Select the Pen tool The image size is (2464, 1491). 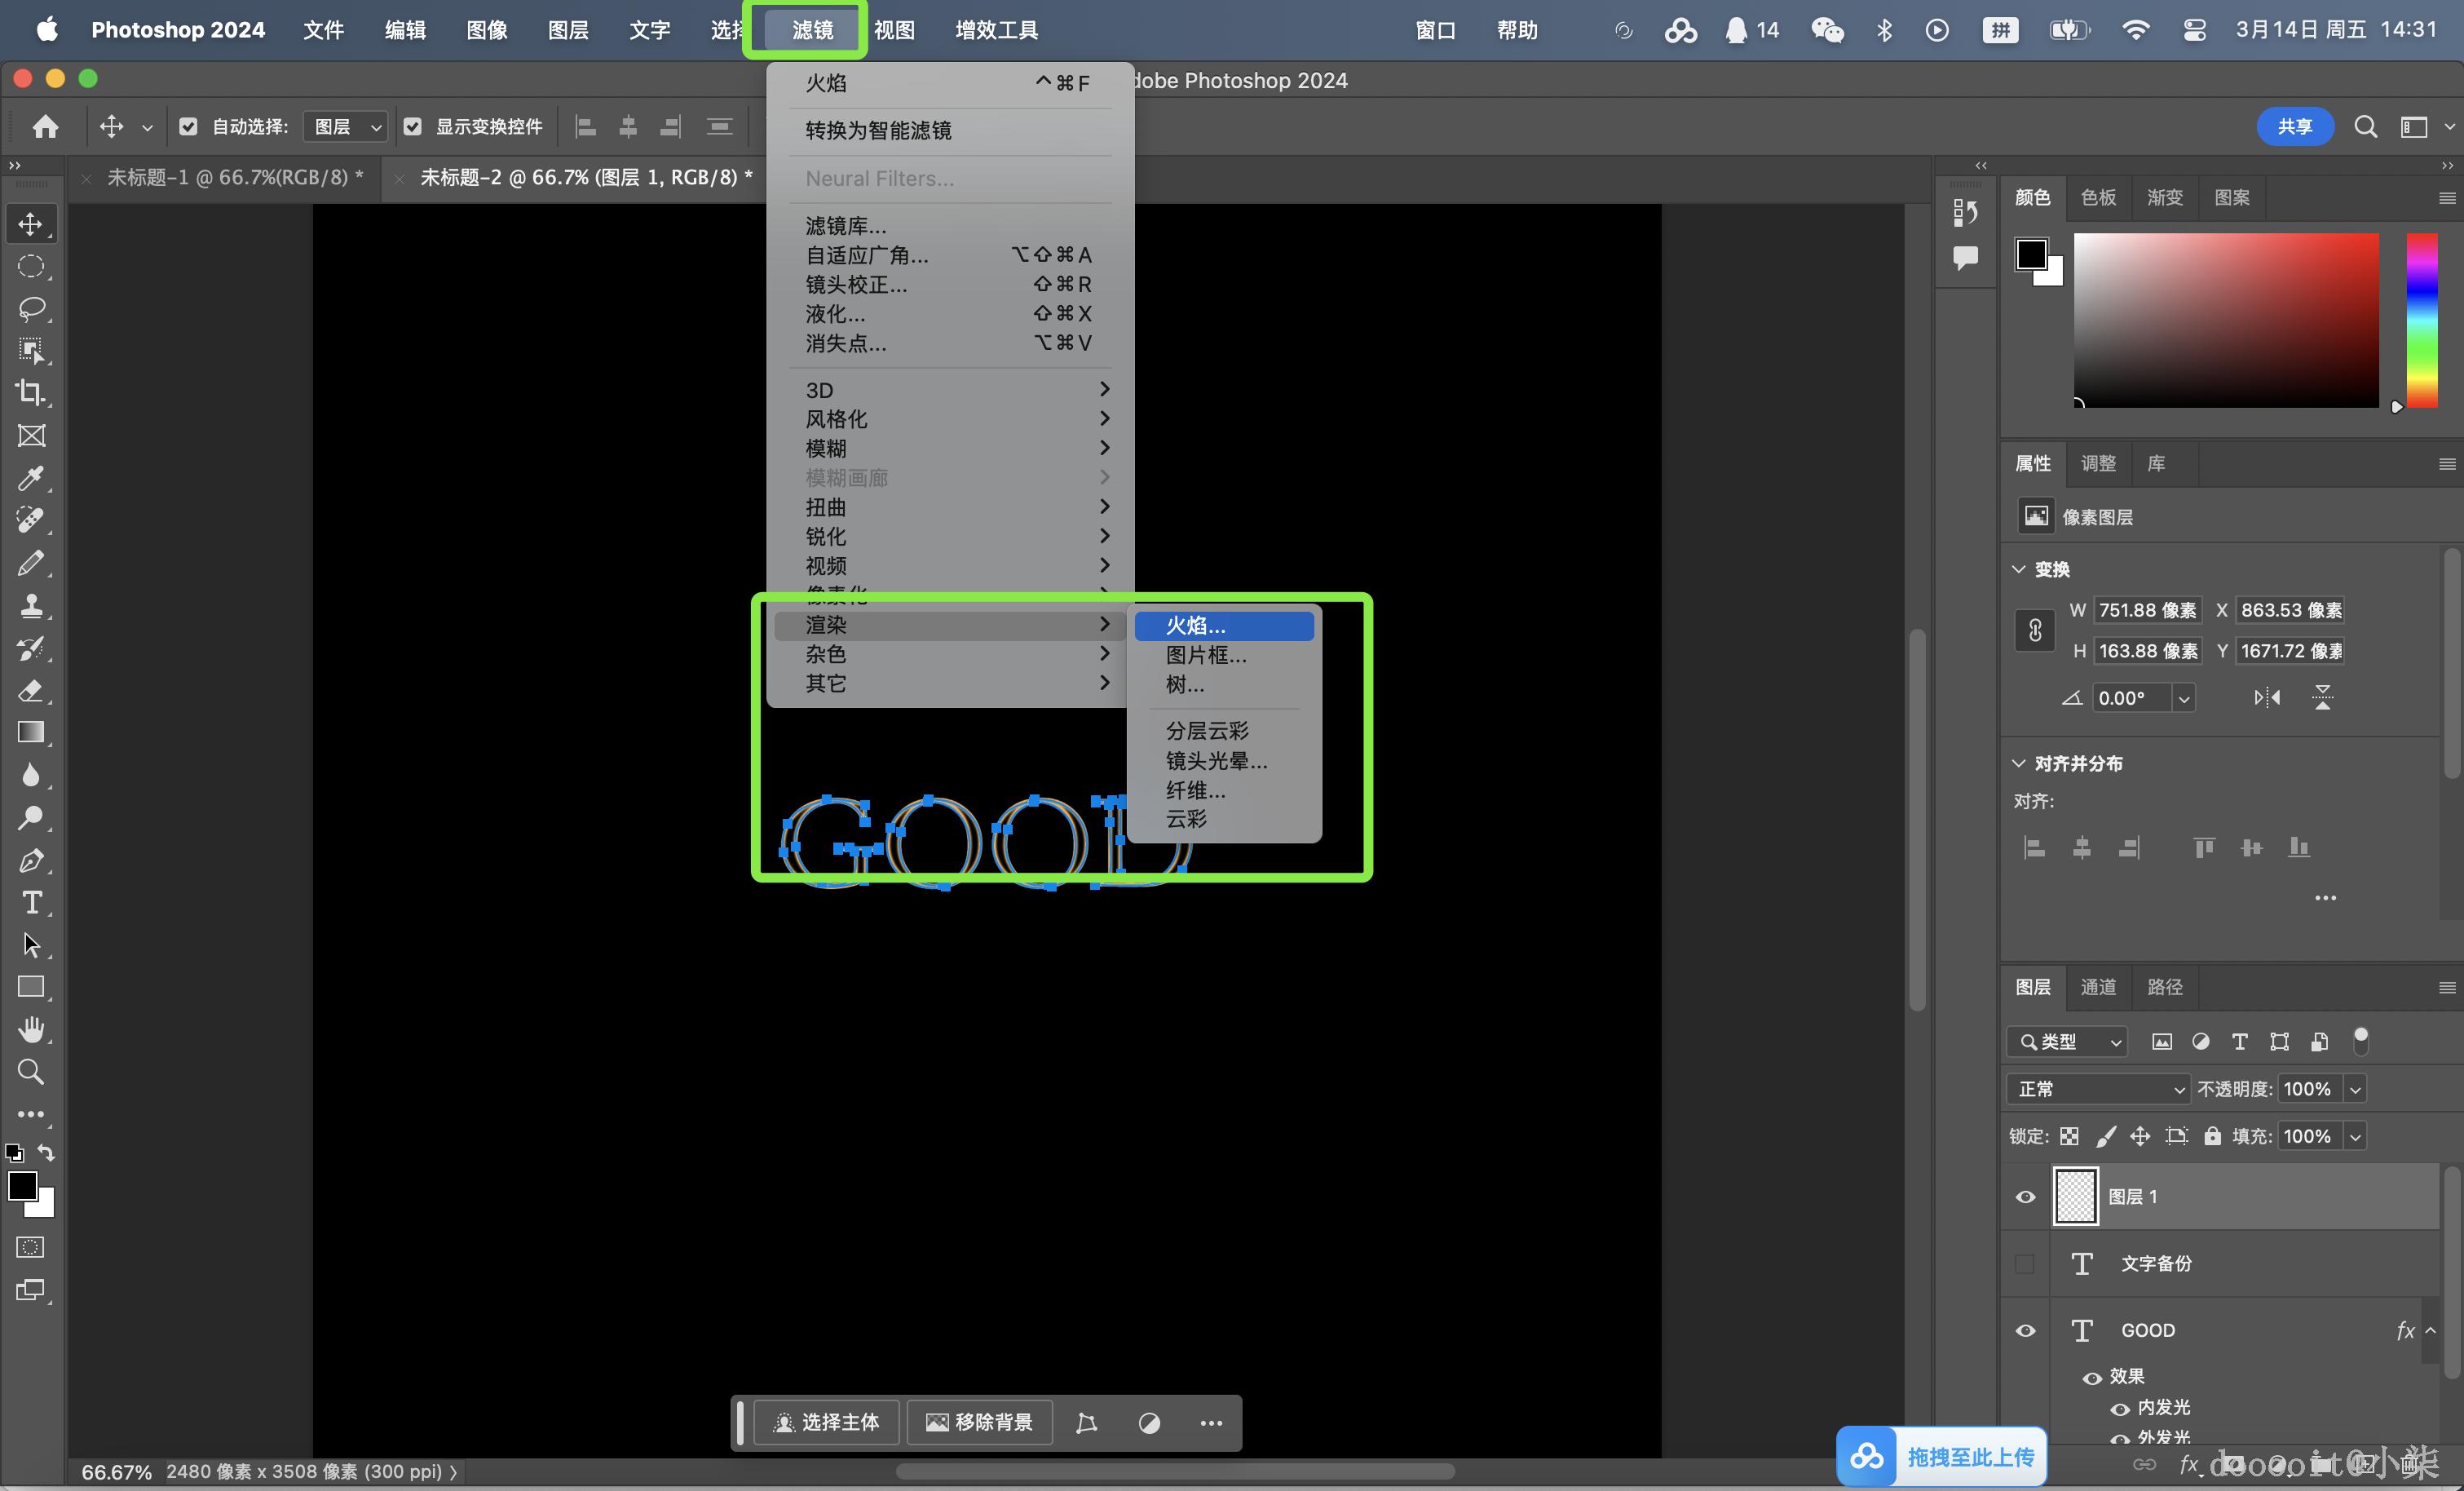[31, 861]
